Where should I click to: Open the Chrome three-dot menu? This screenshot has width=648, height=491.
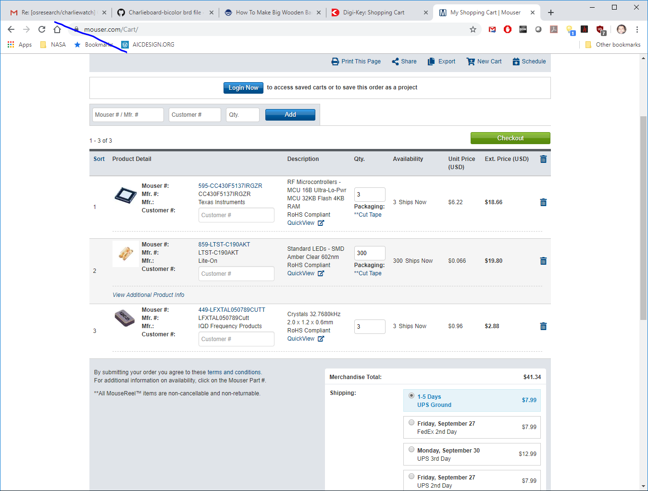point(637,29)
